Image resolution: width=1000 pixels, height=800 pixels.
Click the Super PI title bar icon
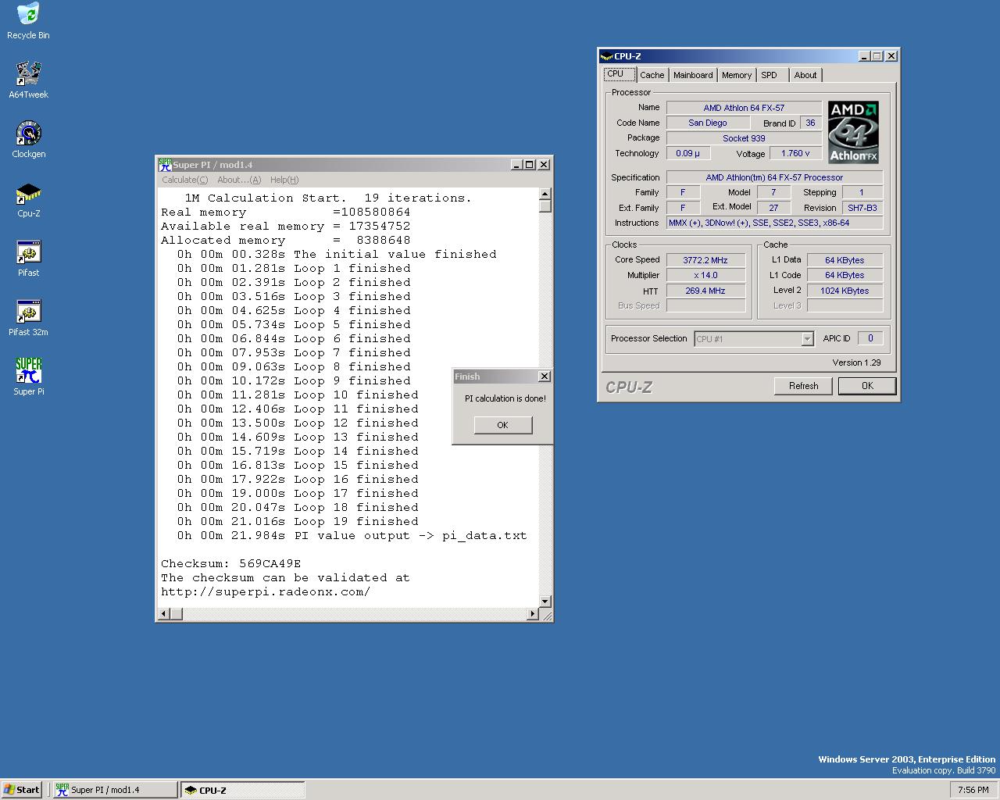[x=165, y=165]
